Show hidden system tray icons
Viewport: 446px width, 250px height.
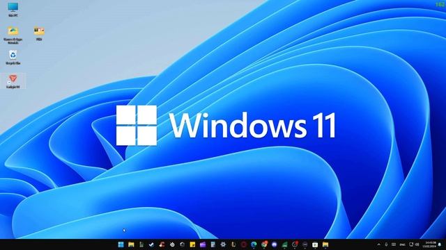pos(378,244)
